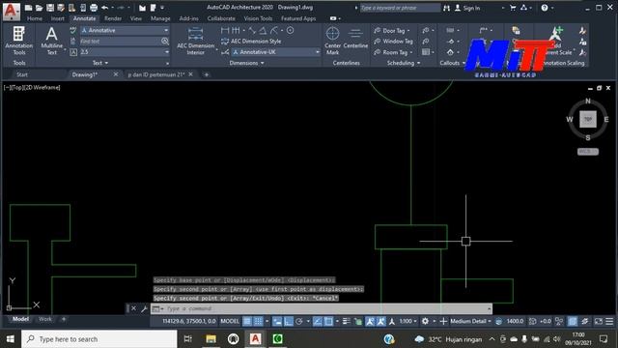Select the AEC Dimension Interior tool
Screen dimensions: 618x348
tap(195, 41)
